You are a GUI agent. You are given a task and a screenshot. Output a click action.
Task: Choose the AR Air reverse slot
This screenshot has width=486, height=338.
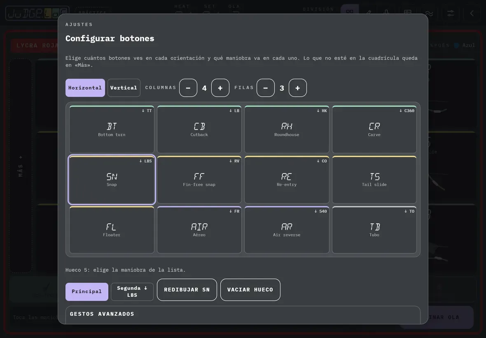pos(287,230)
